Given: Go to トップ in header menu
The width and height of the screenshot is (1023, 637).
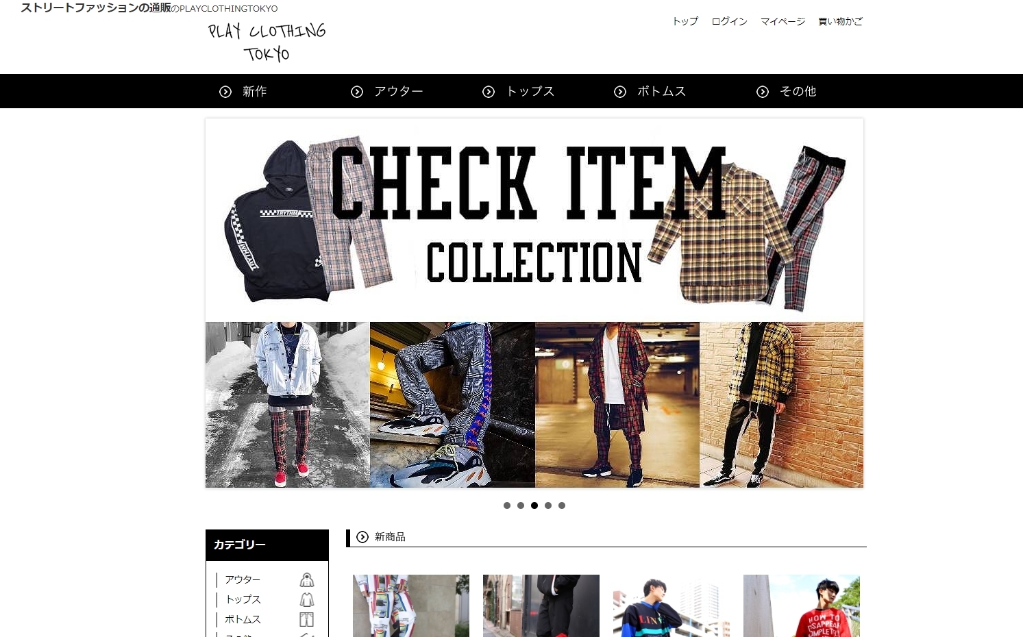Looking at the screenshot, I should pyautogui.click(x=685, y=21).
